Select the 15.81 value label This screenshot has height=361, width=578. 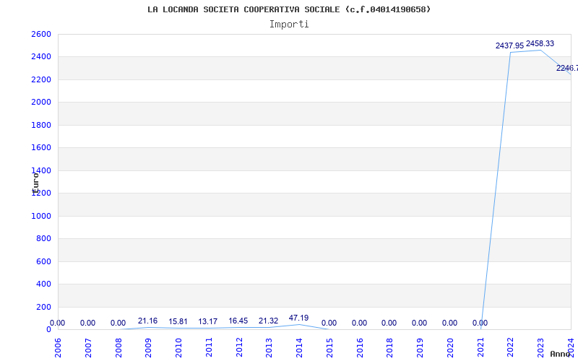178,321
